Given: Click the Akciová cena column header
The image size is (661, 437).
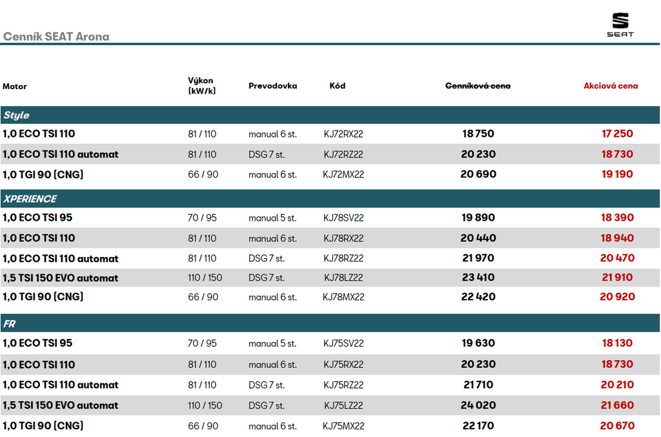Looking at the screenshot, I should click(x=611, y=86).
